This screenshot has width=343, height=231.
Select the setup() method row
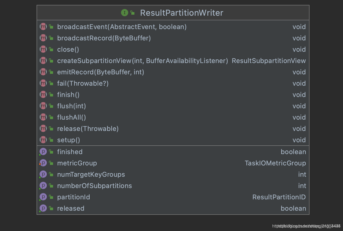tap(173, 140)
